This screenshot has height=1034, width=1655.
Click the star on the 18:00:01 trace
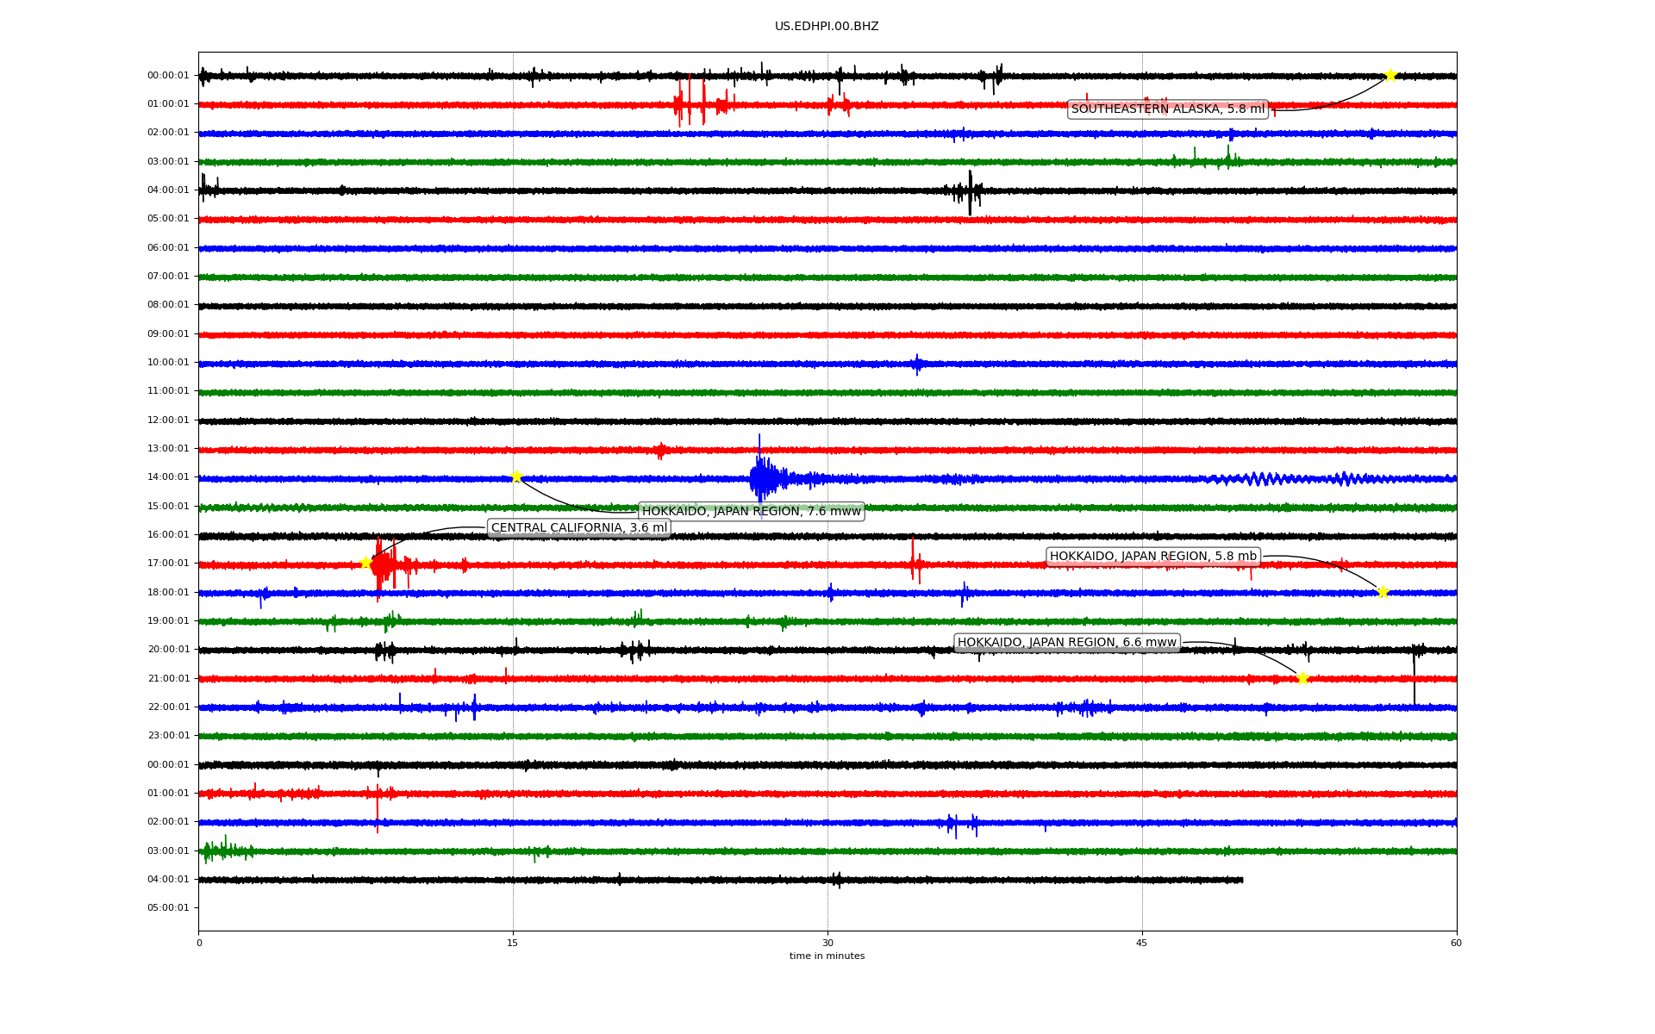pos(1383,592)
